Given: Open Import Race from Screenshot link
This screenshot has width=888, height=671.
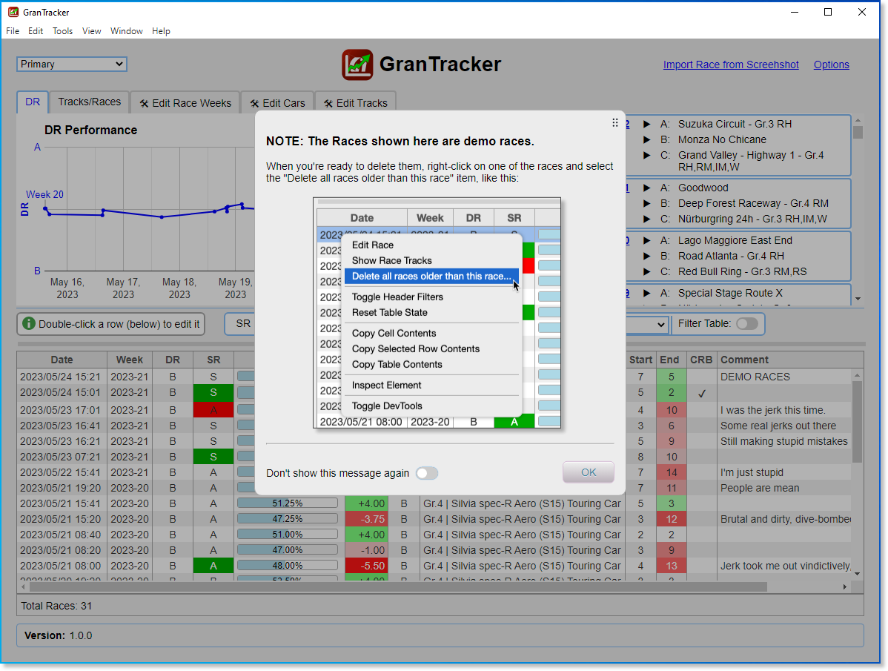Looking at the screenshot, I should click(731, 65).
